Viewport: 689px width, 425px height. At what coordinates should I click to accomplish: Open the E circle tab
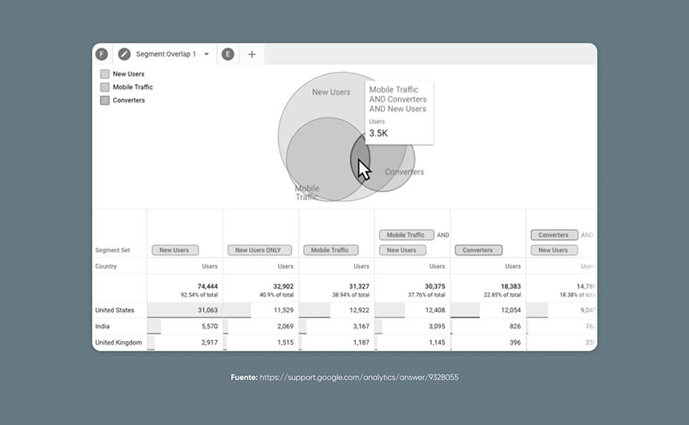pyautogui.click(x=227, y=54)
